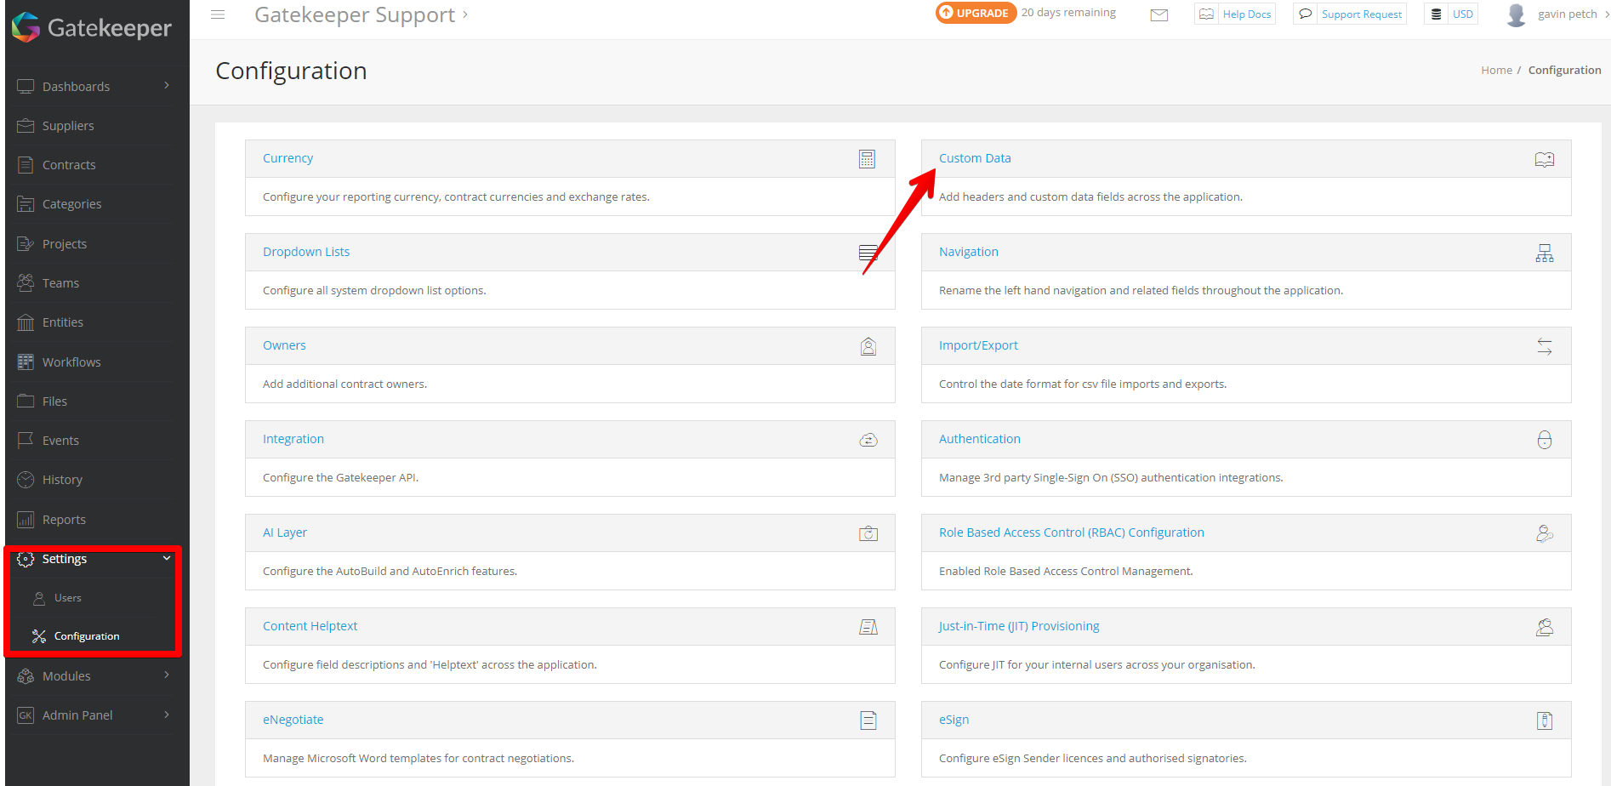Click the user avatar icon
The height and width of the screenshot is (786, 1611).
[x=1516, y=14]
